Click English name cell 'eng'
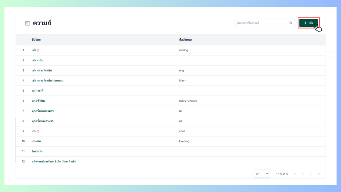This screenshot has height=192, width=341. [181, 71]
